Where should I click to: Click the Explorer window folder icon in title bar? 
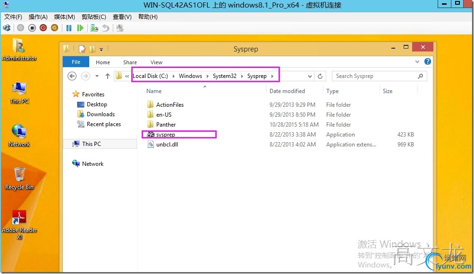coord(67,49)
